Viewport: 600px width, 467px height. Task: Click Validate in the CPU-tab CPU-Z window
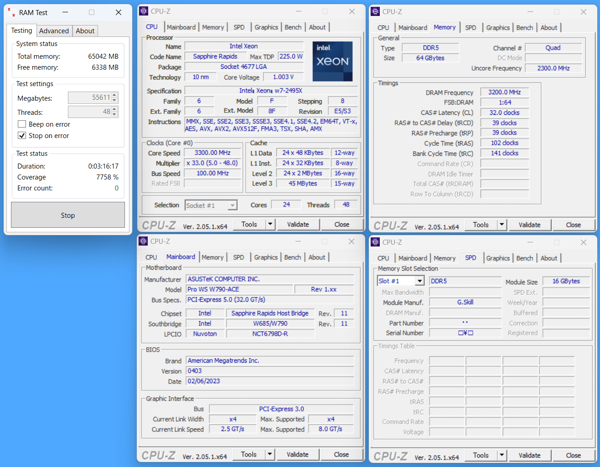(298, 224)
